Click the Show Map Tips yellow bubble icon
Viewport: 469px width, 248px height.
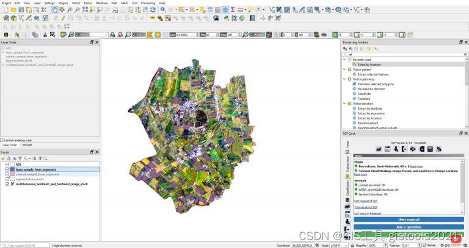[x=250, y=10]
